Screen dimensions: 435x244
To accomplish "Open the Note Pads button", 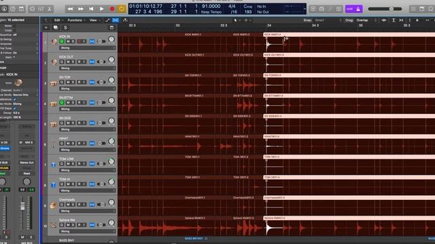I will pos(421,9).
